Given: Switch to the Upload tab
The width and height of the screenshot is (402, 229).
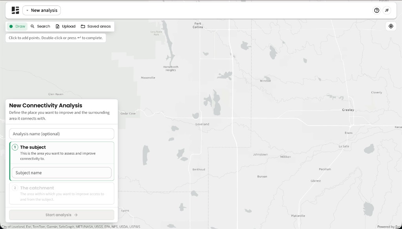Looking at the screenshot, I should (66, 26).
